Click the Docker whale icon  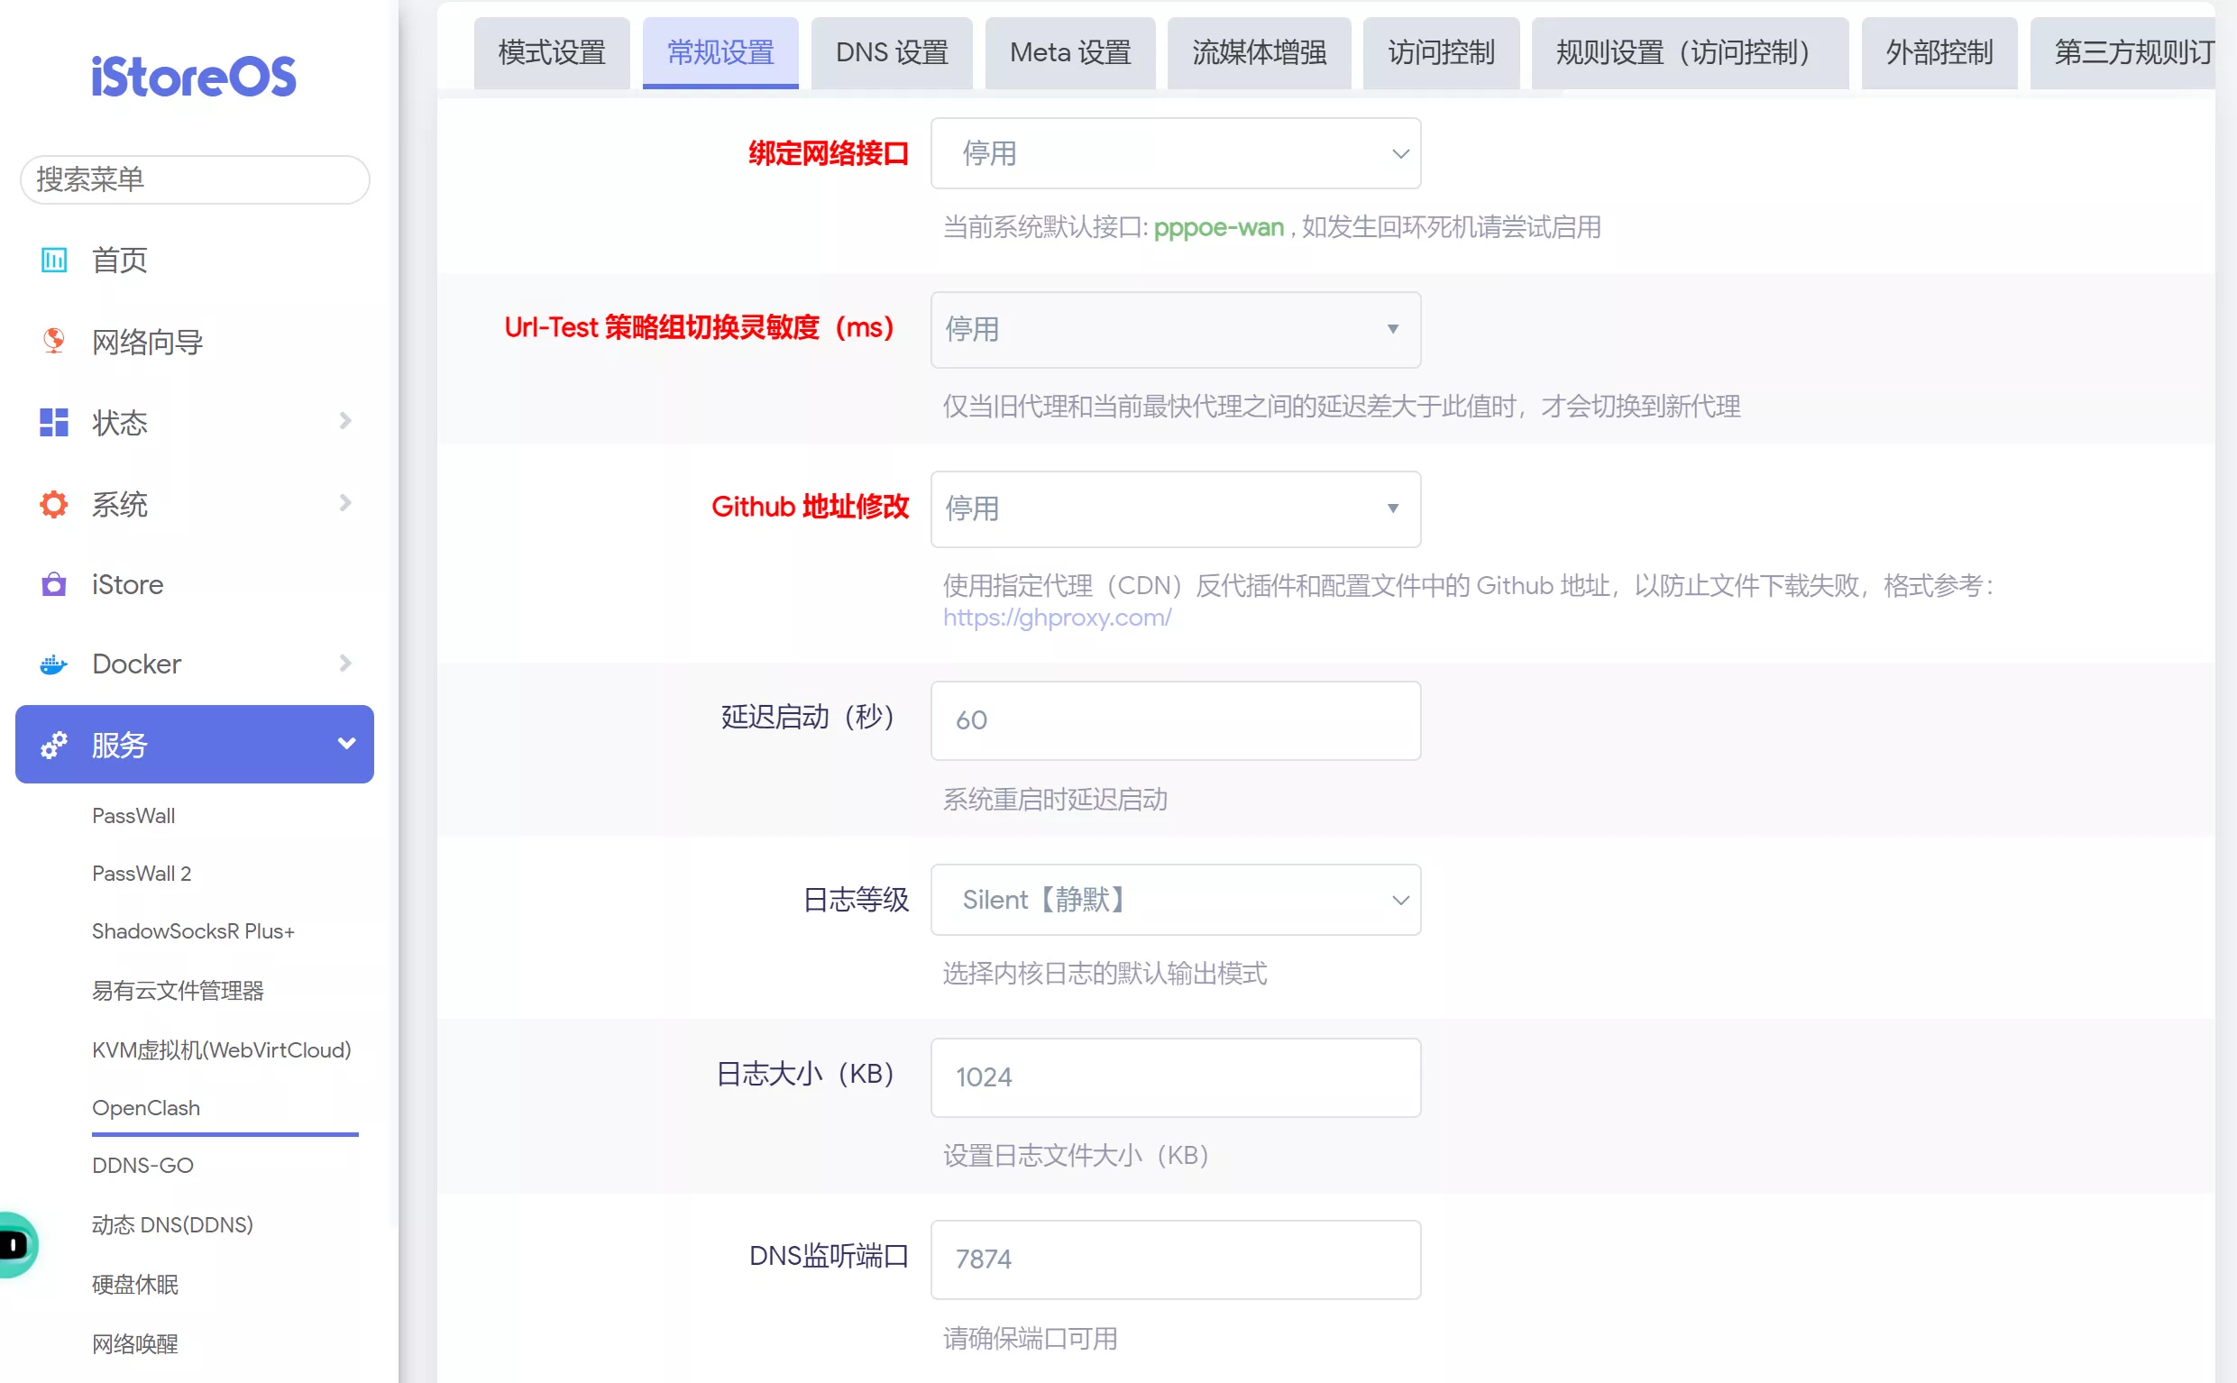[54, 664]
